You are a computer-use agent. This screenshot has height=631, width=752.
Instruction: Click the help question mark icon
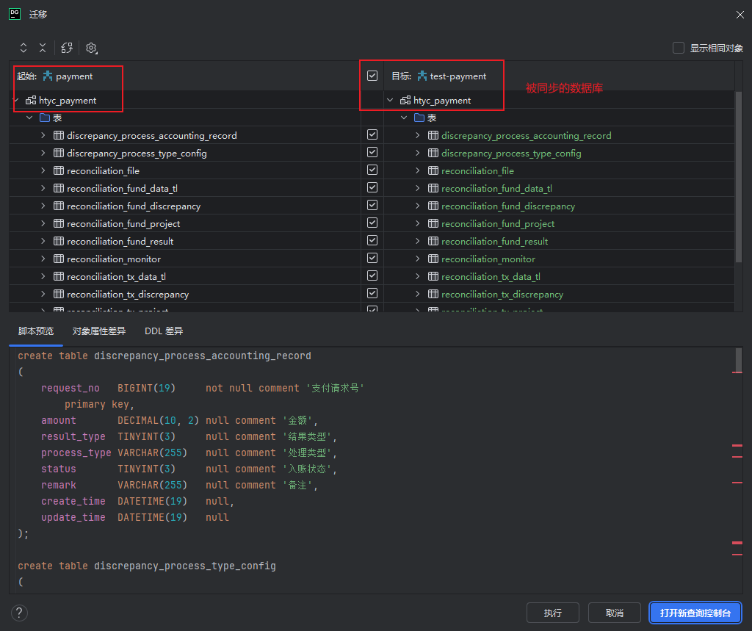tap(19, 613)
